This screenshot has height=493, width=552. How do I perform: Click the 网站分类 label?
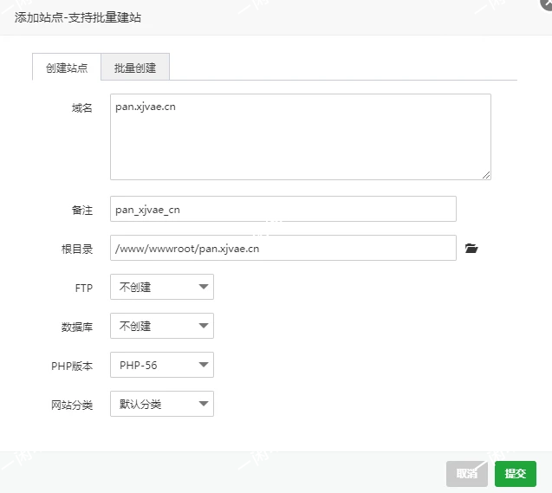(x=72, y=405)
